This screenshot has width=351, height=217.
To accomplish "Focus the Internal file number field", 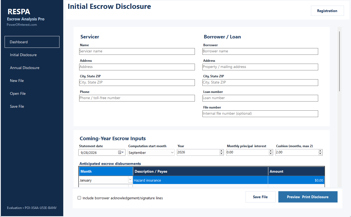I will click(x=260, y=114).
